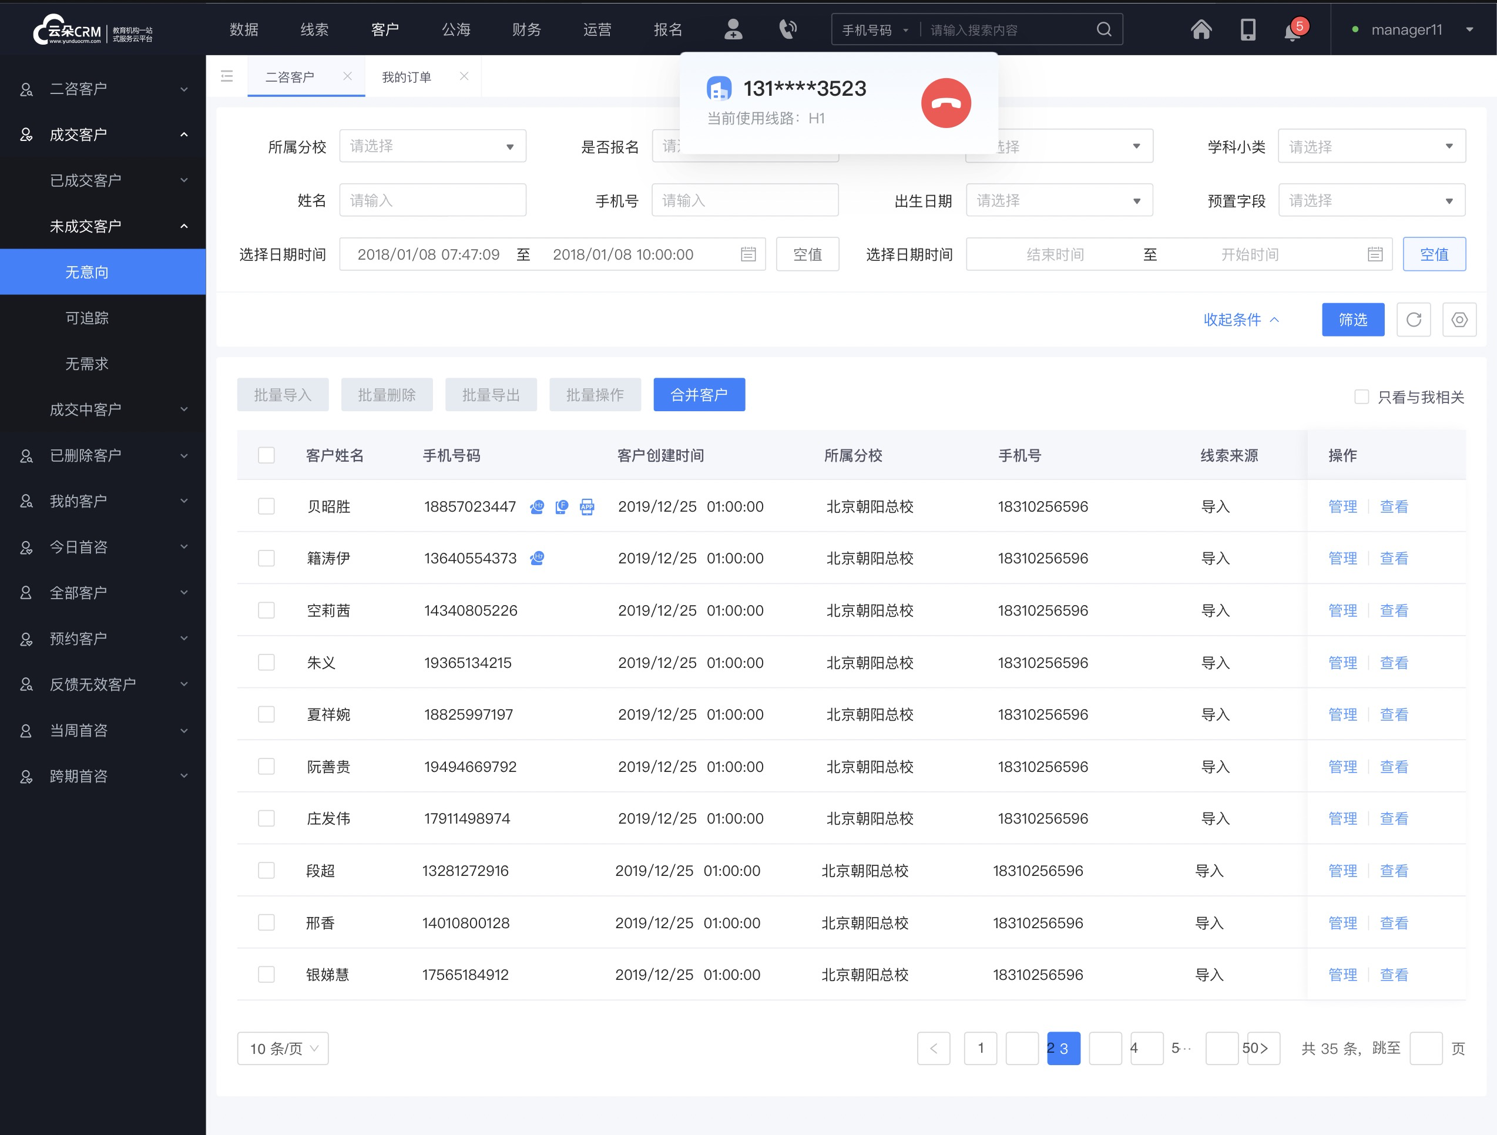The height and width of the screenshot is (1135, 1497).
Task: Click page number 4 in pagination
Action: [1133, 1048]
